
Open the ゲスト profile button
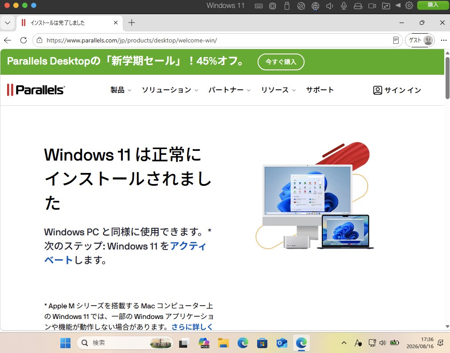pos(420,40)
